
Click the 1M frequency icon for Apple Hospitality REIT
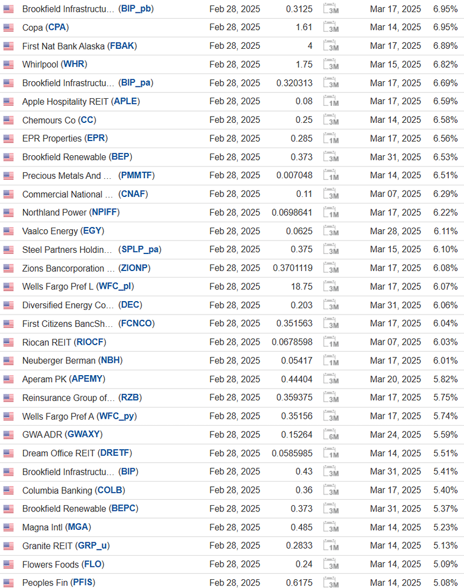coord(331,101)
